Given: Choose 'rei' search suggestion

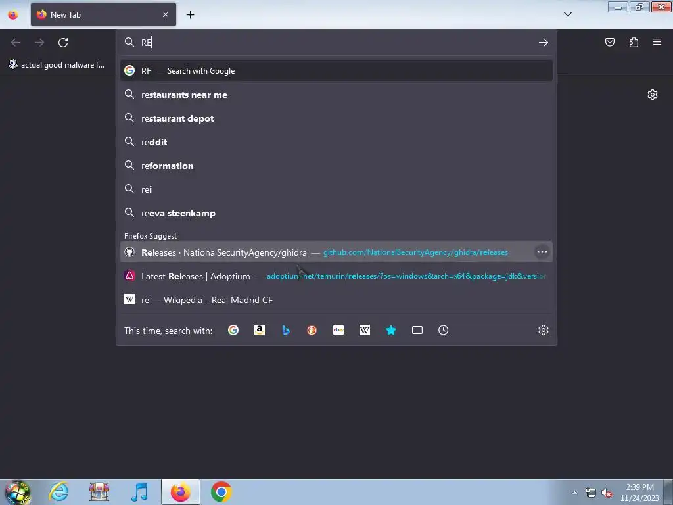Looking at the screenshot, I should click(336, 189).
